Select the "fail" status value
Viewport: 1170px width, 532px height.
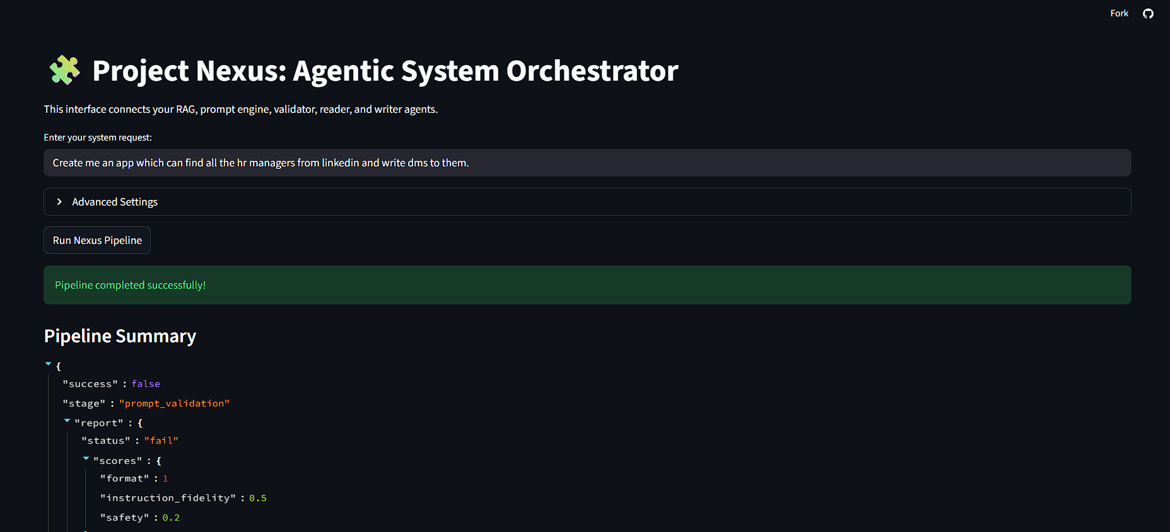point(161,441)
